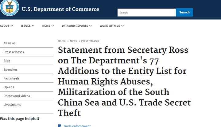Select All news in sidebar
This screenshot has height=127, width=221.
pos(26,43)
